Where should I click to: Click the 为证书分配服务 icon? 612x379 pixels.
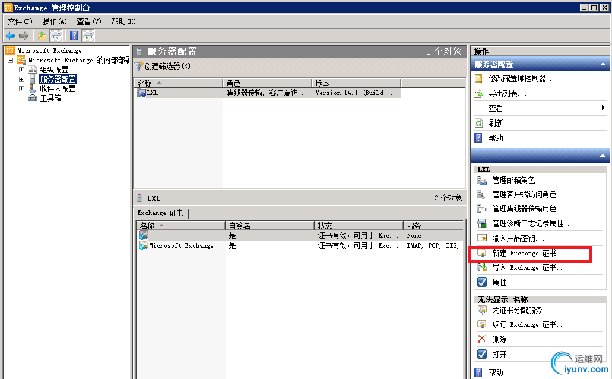[x=482, y=311]
